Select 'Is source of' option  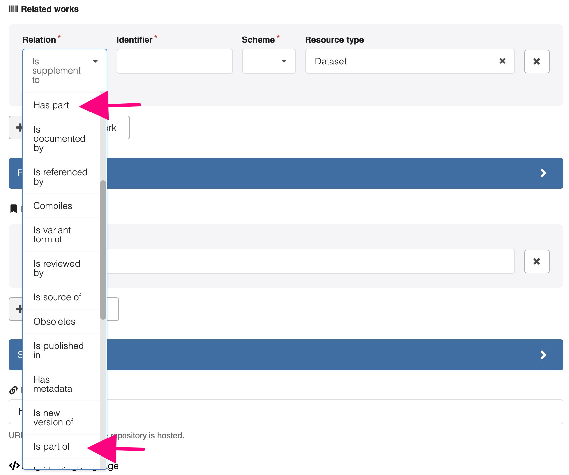click(57, 297)
